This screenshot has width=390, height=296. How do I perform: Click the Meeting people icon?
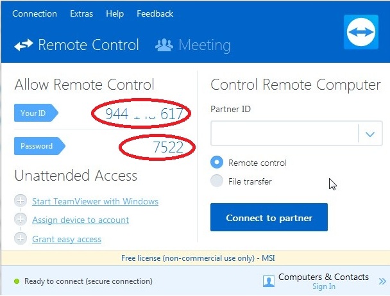[164, 45]
